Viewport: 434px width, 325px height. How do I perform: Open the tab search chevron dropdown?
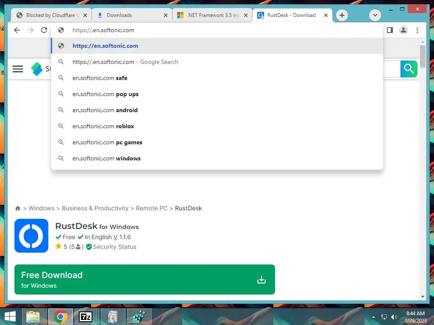click(375, 15)
